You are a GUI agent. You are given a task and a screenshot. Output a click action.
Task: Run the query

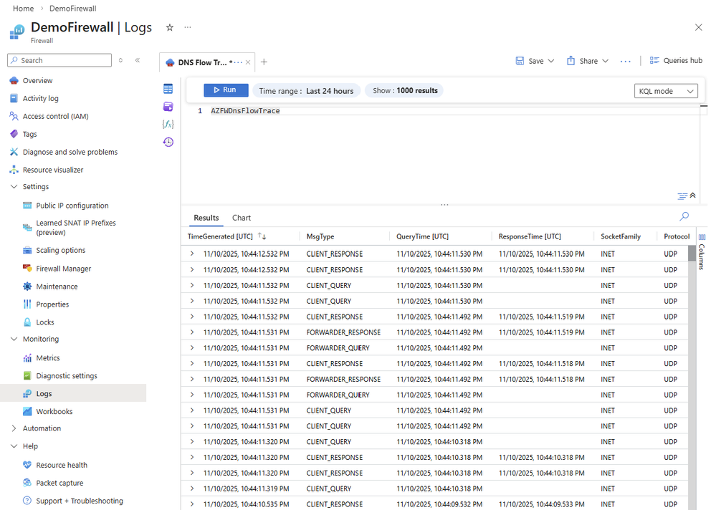point(226,90)
